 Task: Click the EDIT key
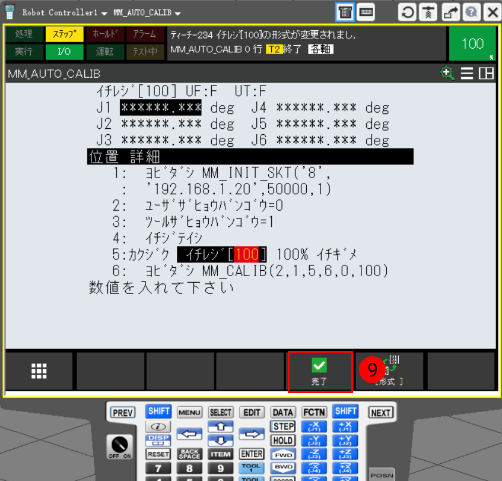click(x=252, y=413)
